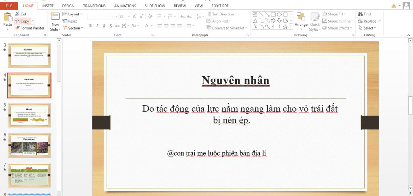Click the user account avatar icon
The image size is (413, 196).
click(407, 6)
